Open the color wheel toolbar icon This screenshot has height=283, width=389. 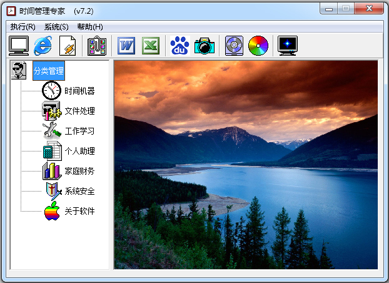pyautogui.click(x=258, y=46)
